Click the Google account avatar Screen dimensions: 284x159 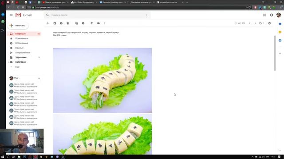tap(279, 15)
